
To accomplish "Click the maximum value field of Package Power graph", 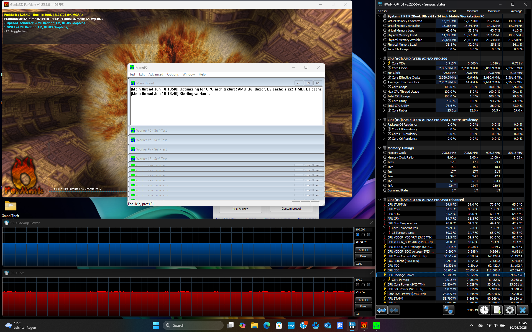I will click(x=363, y=230).
